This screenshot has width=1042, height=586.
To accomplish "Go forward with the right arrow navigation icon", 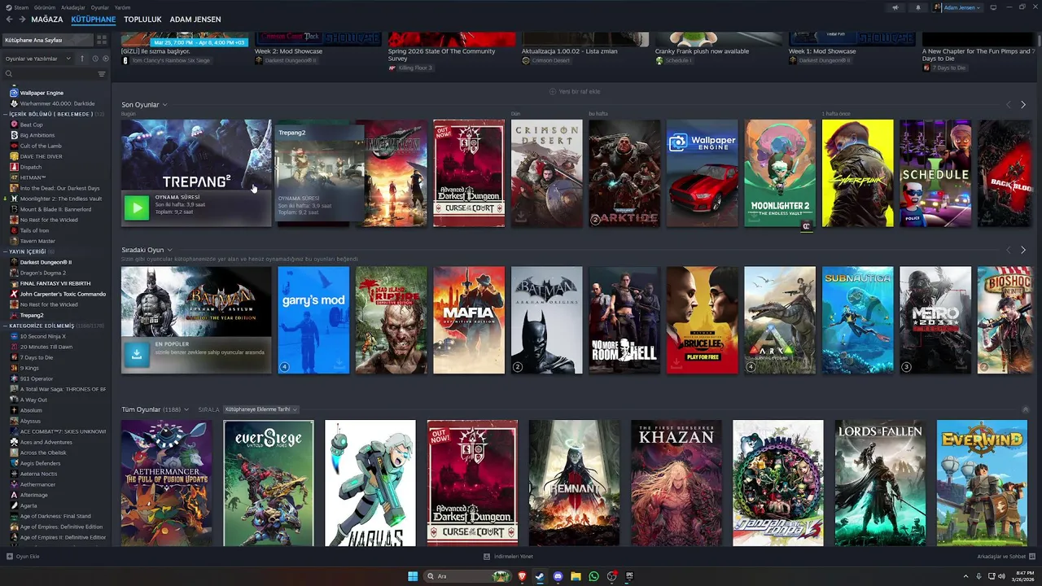I will [22, 19].
